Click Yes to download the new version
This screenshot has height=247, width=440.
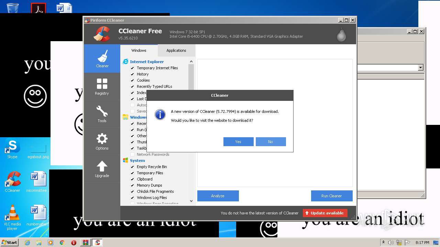pos(238,142)
